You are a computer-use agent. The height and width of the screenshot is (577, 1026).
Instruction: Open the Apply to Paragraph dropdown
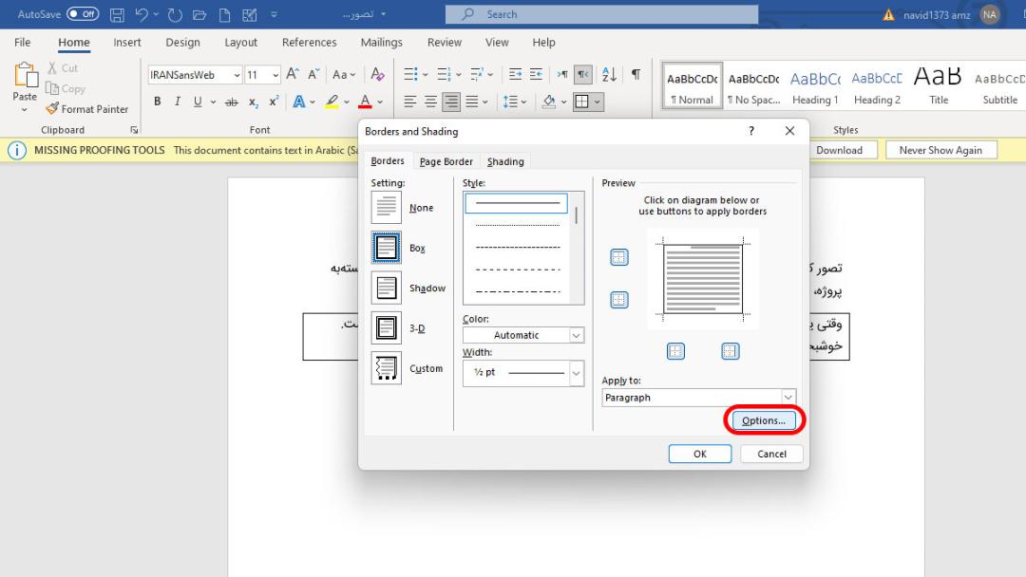699,398
